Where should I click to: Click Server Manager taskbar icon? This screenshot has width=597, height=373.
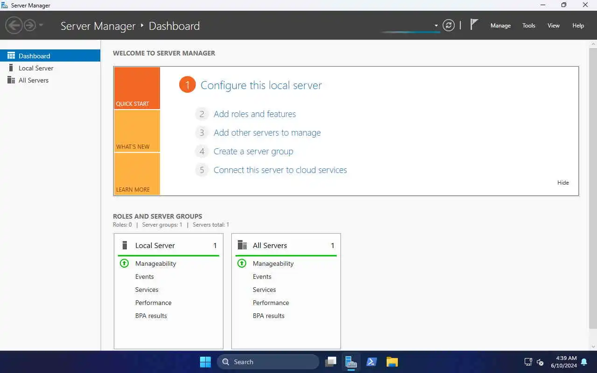point(351,362)
